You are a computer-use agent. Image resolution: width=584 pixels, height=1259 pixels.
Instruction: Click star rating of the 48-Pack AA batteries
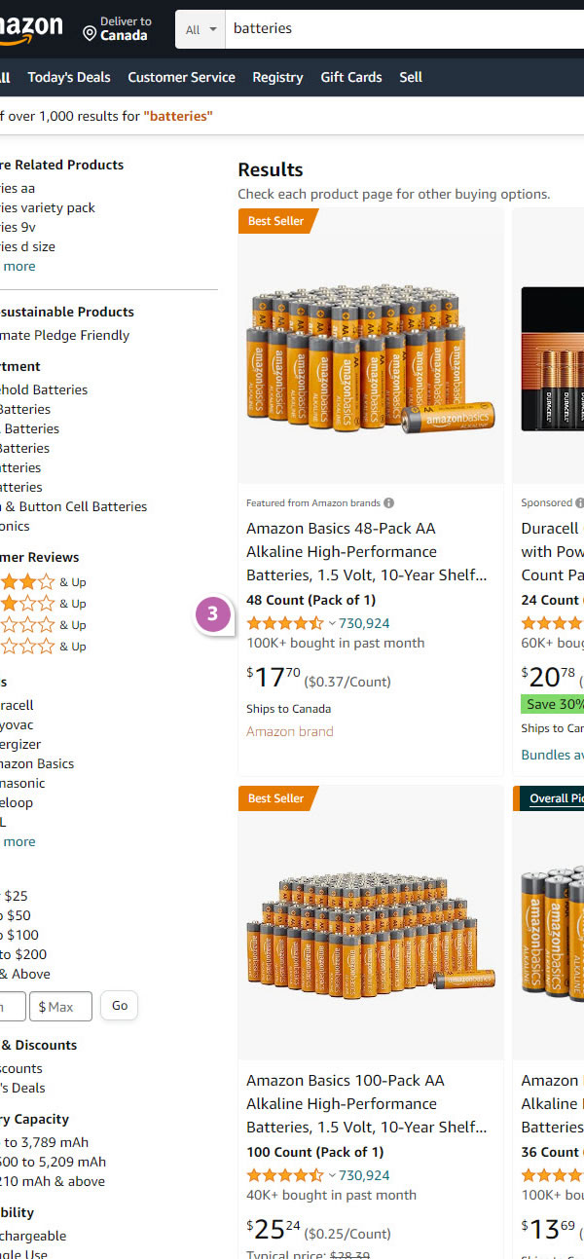click(x=284, y=623)
